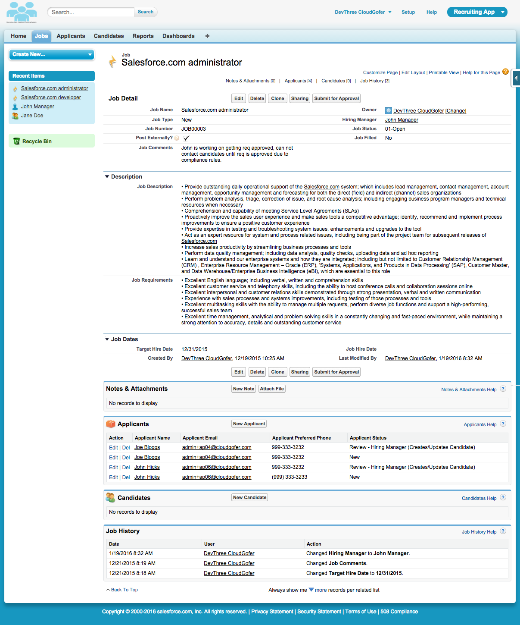520x625 pixels.
Task: Click in the Search input field
Action: (90, 12)
